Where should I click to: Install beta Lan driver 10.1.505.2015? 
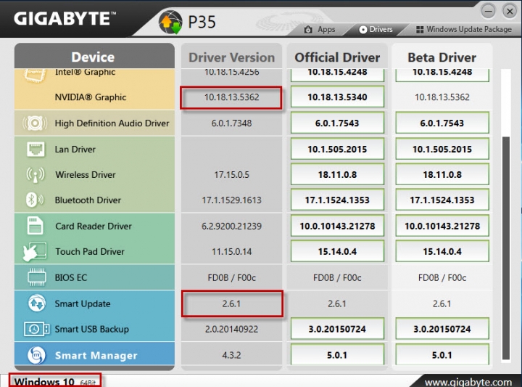(442, 149)
